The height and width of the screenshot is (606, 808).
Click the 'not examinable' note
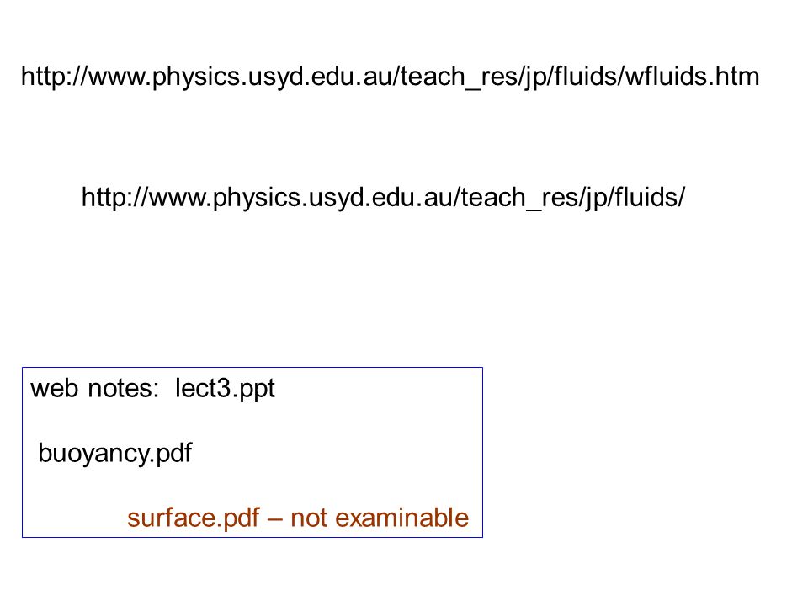380,518
